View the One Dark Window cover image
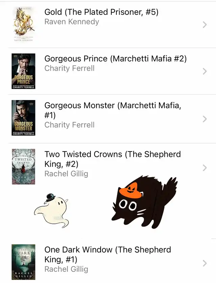 coord(23,261)
